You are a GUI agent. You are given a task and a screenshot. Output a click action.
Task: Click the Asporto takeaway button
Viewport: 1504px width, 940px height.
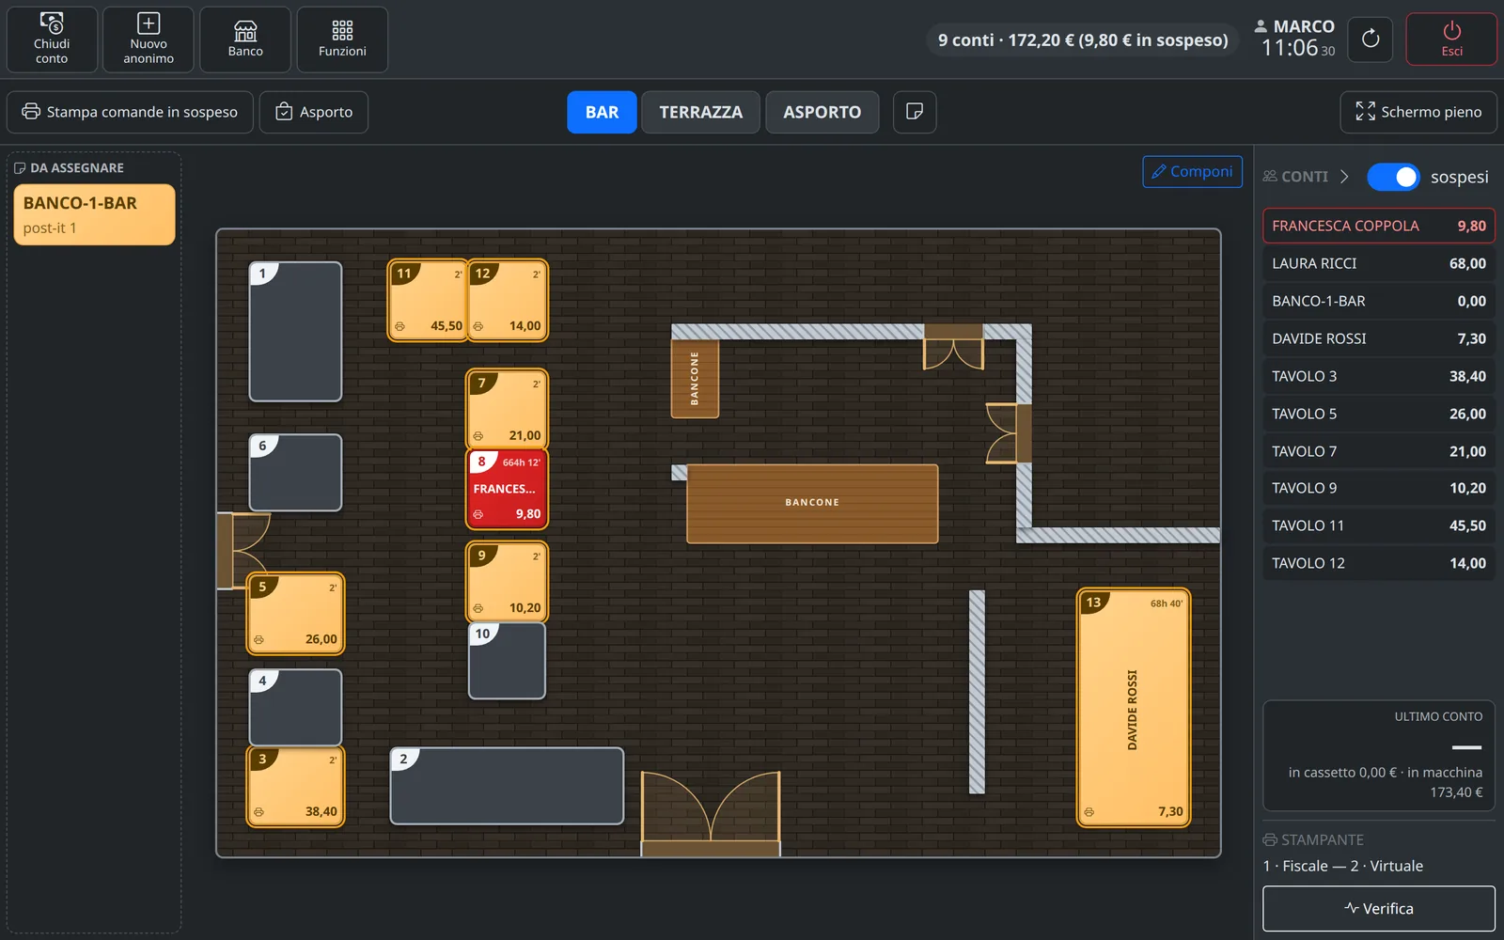pyautogui.click(x=314, y=112)
